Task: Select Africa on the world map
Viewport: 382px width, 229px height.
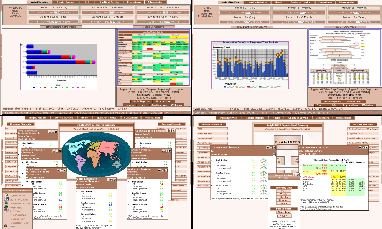Action: 96,157
